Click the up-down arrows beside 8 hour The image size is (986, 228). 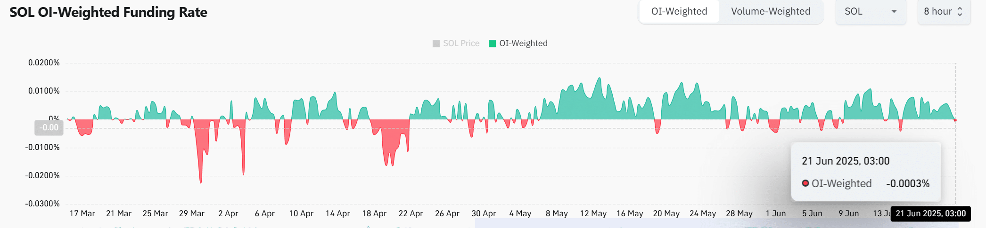click(x=960, y=12)
